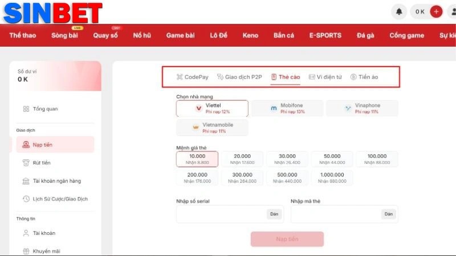
Task: Select the 50.000 card denomination
Action: click(332, 159)
